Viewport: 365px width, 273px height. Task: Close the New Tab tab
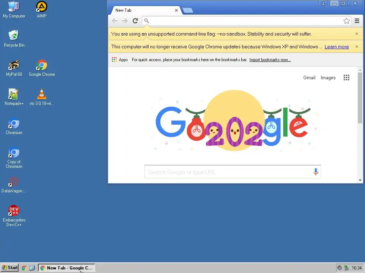click(x=176, y=10)
